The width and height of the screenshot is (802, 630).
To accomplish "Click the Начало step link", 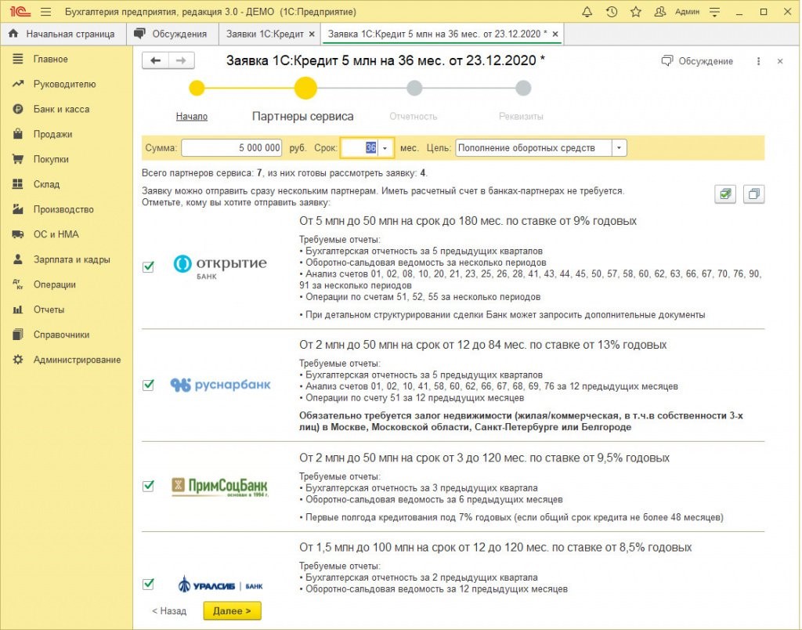I will point(192,116).
